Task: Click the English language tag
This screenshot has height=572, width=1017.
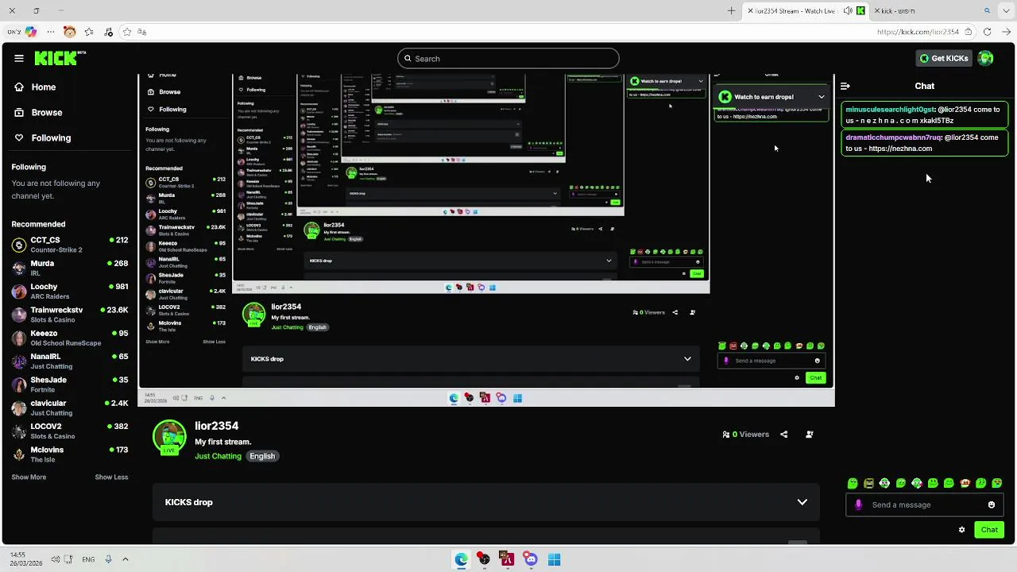Action: point(262,456)
